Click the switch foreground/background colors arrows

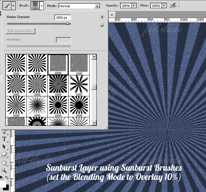tap(7, 178)
